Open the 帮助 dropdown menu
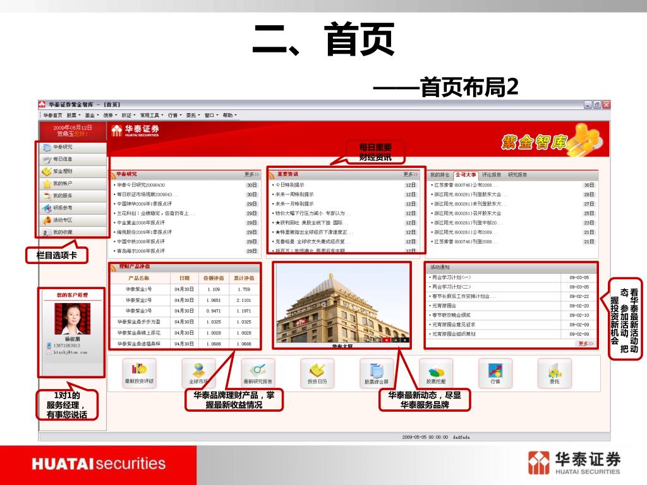Image resolution: width=647 pixels, height=485 pixels. [x=229, y=116]
